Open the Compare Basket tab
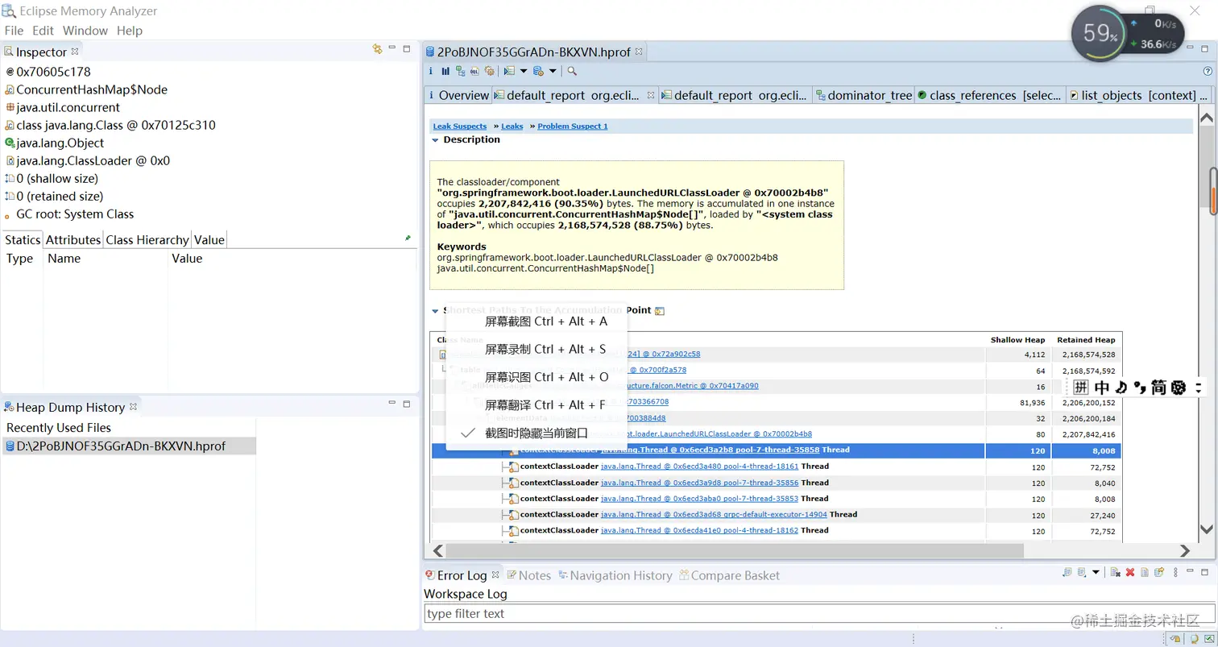The image size is (1218, 647). click(730, 575)
